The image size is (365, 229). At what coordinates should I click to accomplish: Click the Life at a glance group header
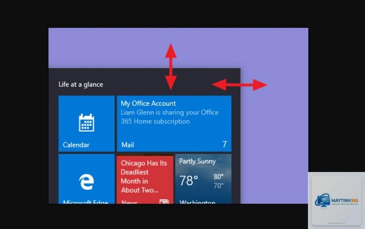(81, 84)
